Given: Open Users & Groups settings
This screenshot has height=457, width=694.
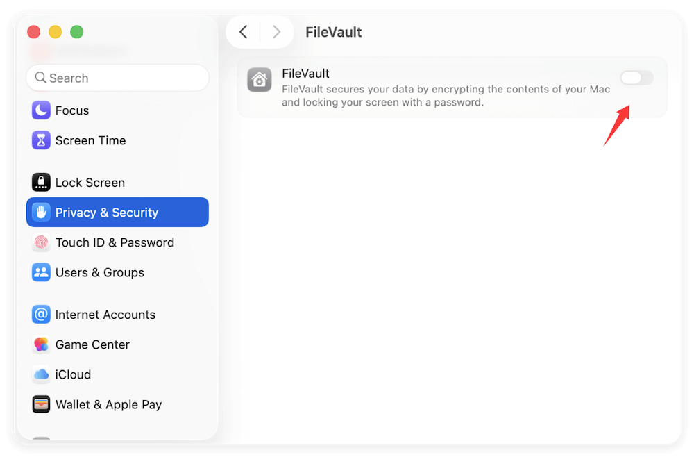Looking at the screenshot, I should 99,272.
